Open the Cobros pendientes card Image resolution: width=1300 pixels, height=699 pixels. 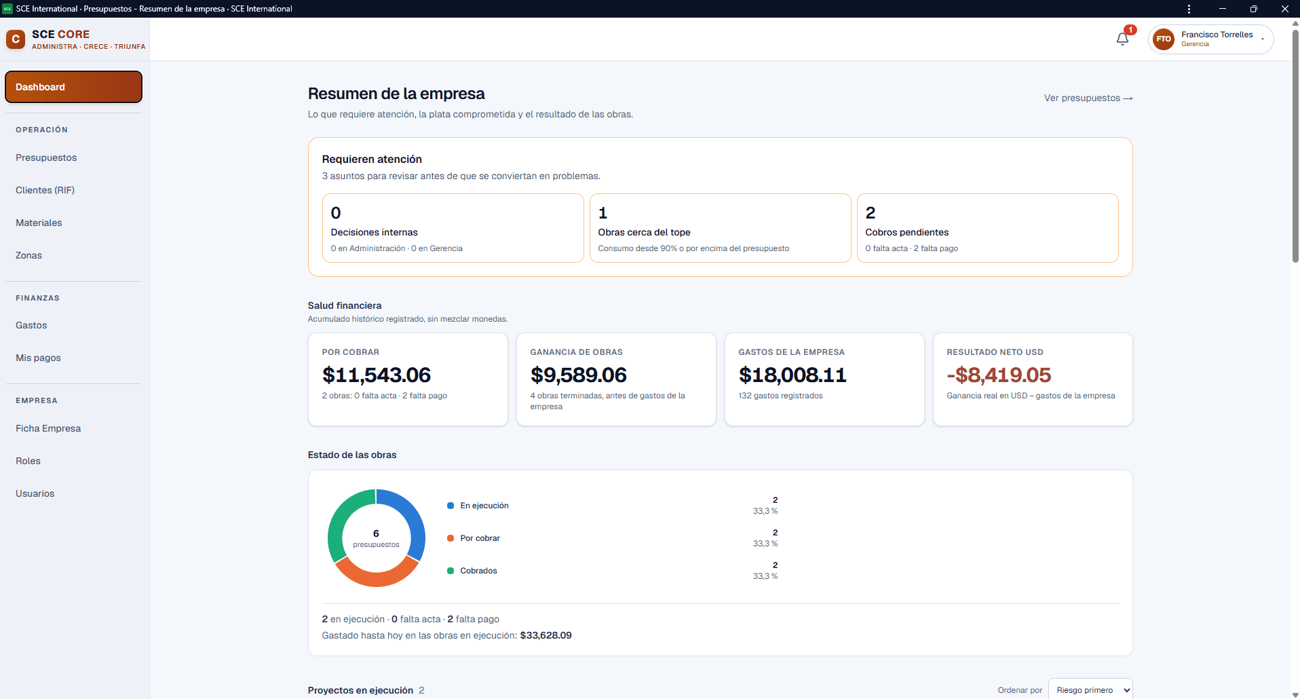(987, 228)
